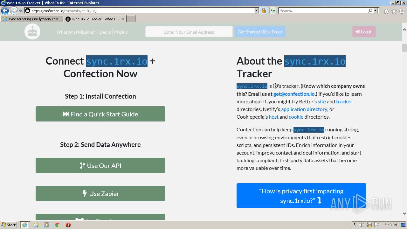Show hidden system tray icons
Image resolution: width=407 pixels, height=229 pixels.
tap(355, 225)
